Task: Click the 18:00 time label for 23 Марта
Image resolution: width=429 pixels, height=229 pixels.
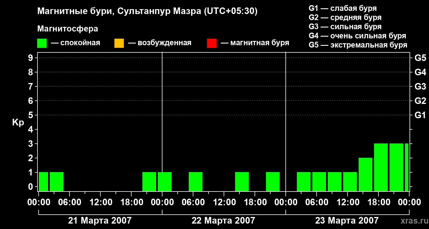Action: click(x=378, y=202)
